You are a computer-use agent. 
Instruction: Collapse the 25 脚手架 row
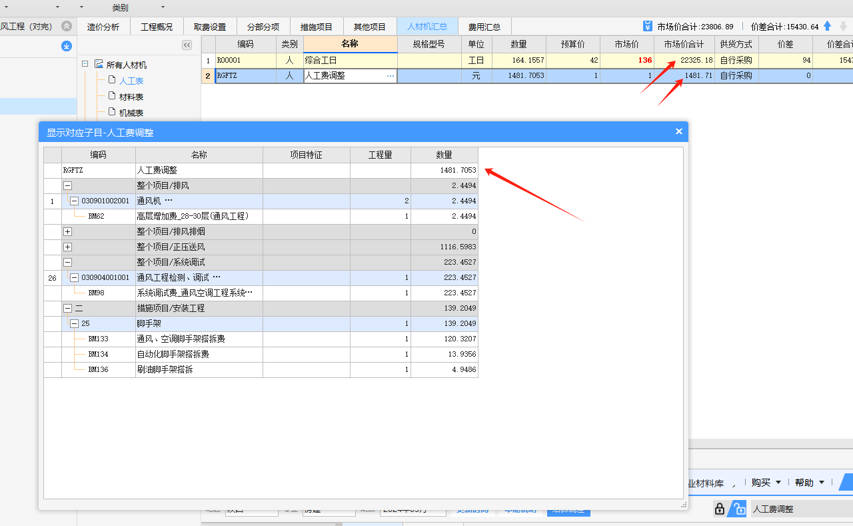tap(75, 323)
